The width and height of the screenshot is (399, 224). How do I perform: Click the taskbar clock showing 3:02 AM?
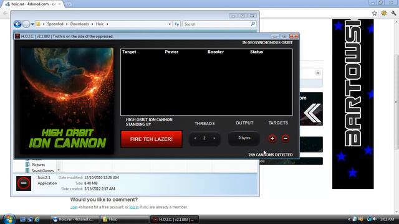pyautogui.click(x=387, y=219)
